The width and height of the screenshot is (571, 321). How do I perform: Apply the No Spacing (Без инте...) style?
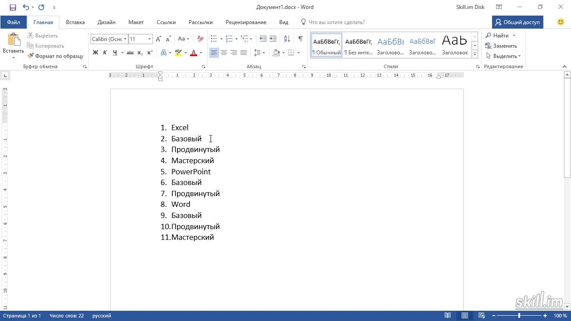coord(359,45)
